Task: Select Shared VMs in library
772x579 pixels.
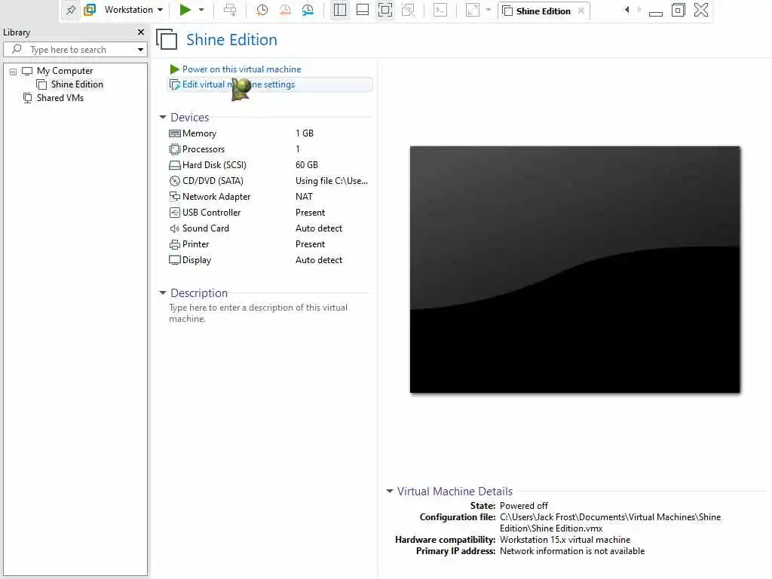Action: point(60,98)
